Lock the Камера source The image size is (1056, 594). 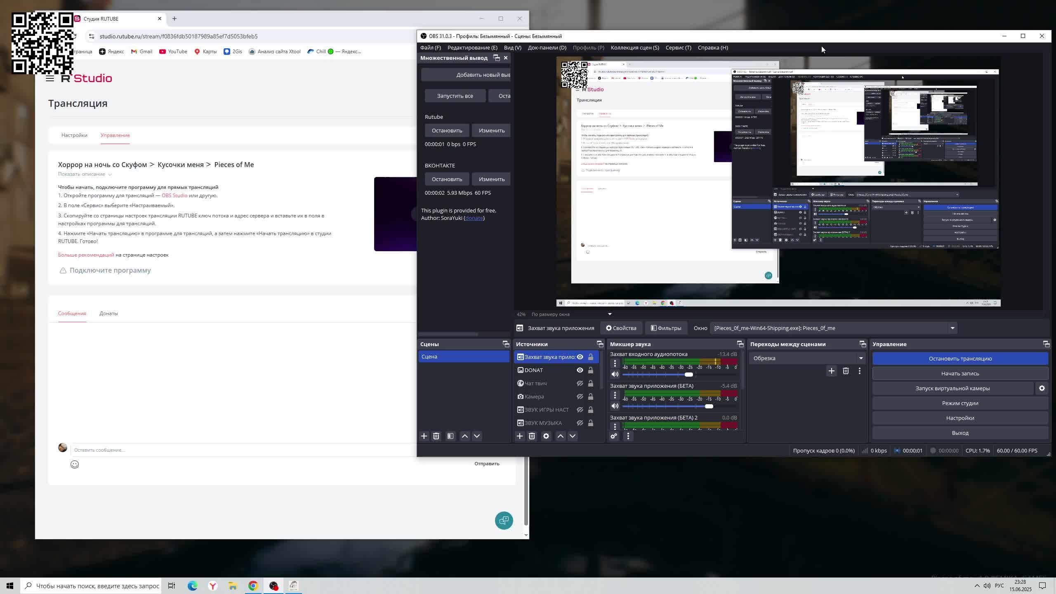click(591, 396)
